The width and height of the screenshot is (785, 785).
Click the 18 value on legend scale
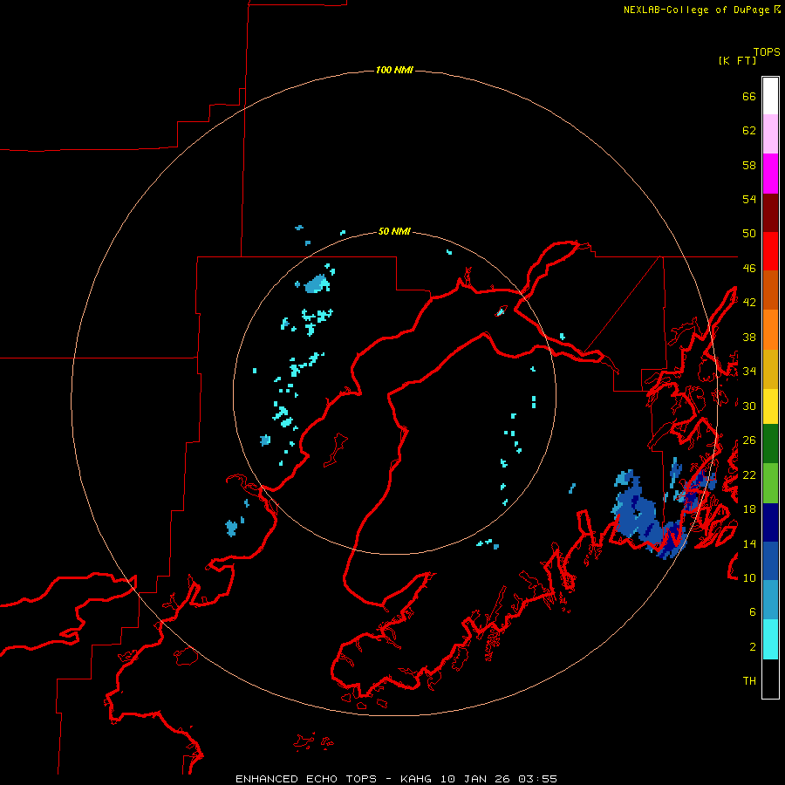(x=749, y=509)
